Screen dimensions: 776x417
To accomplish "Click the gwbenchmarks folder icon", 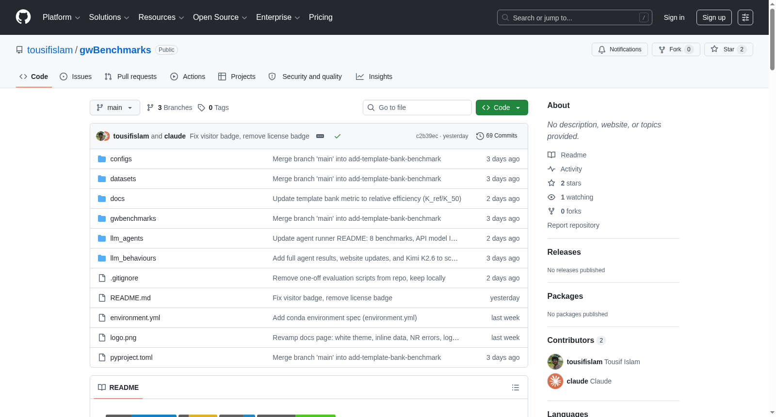I will click(x=102, y=218).
